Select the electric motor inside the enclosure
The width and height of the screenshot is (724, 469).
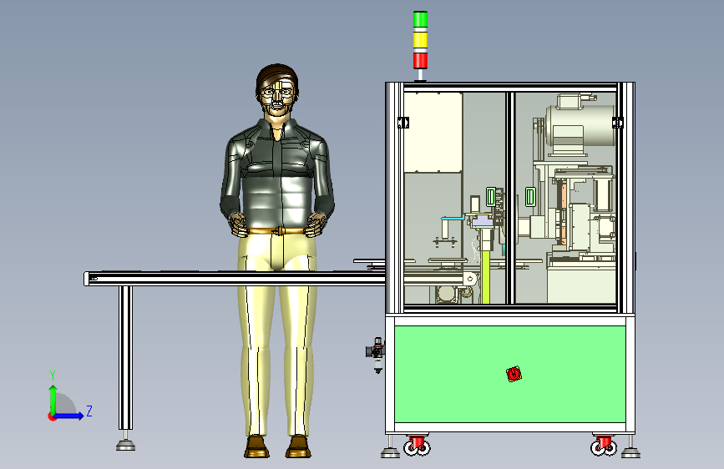click(580, 124)
